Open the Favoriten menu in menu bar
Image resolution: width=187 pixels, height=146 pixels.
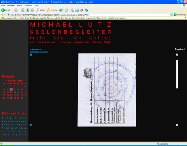[x=28, y=5]
